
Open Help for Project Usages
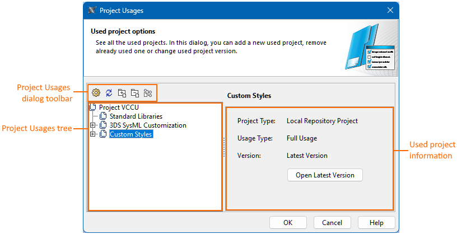[376, 222]
